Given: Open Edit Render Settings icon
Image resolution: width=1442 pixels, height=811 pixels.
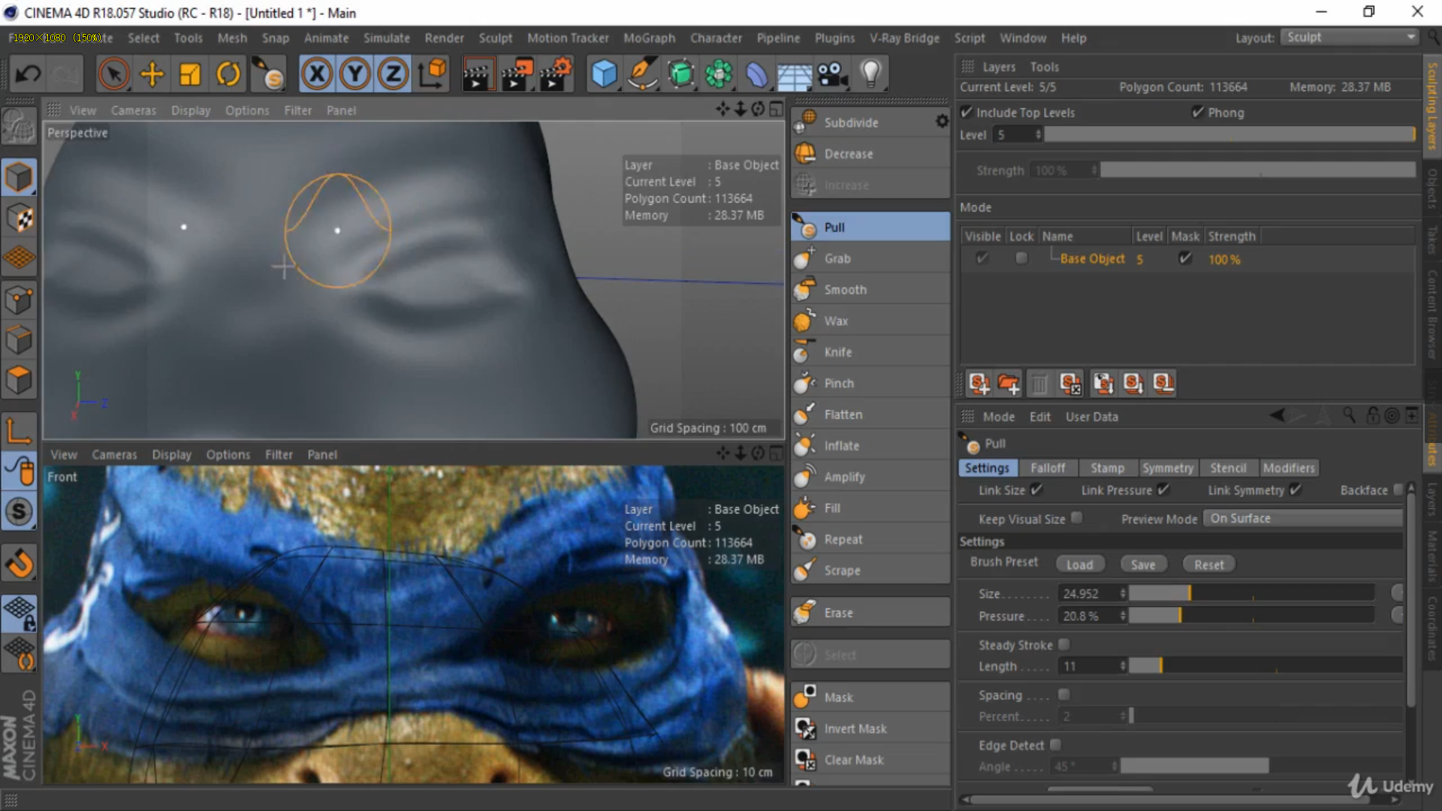Looking at the screenshot, I should 555,74.
